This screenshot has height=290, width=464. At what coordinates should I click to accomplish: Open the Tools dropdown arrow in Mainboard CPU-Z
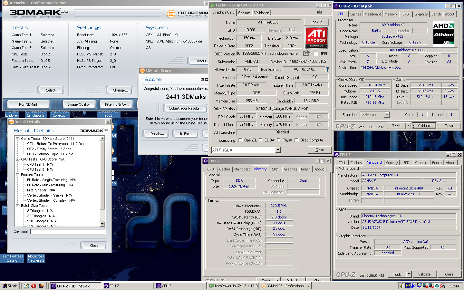click(x=409, y=274)
